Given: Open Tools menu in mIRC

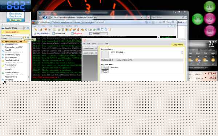Looking at the screenshot, I should coord(50,26).
